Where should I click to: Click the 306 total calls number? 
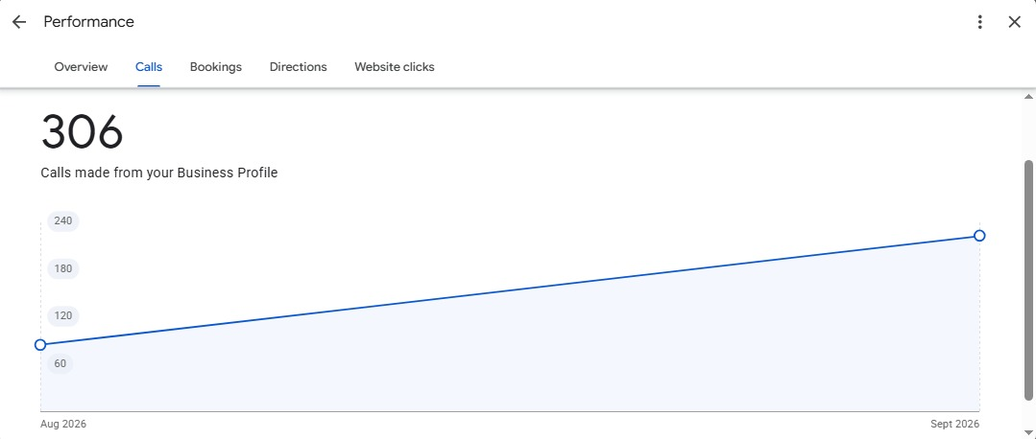point(82,132)
